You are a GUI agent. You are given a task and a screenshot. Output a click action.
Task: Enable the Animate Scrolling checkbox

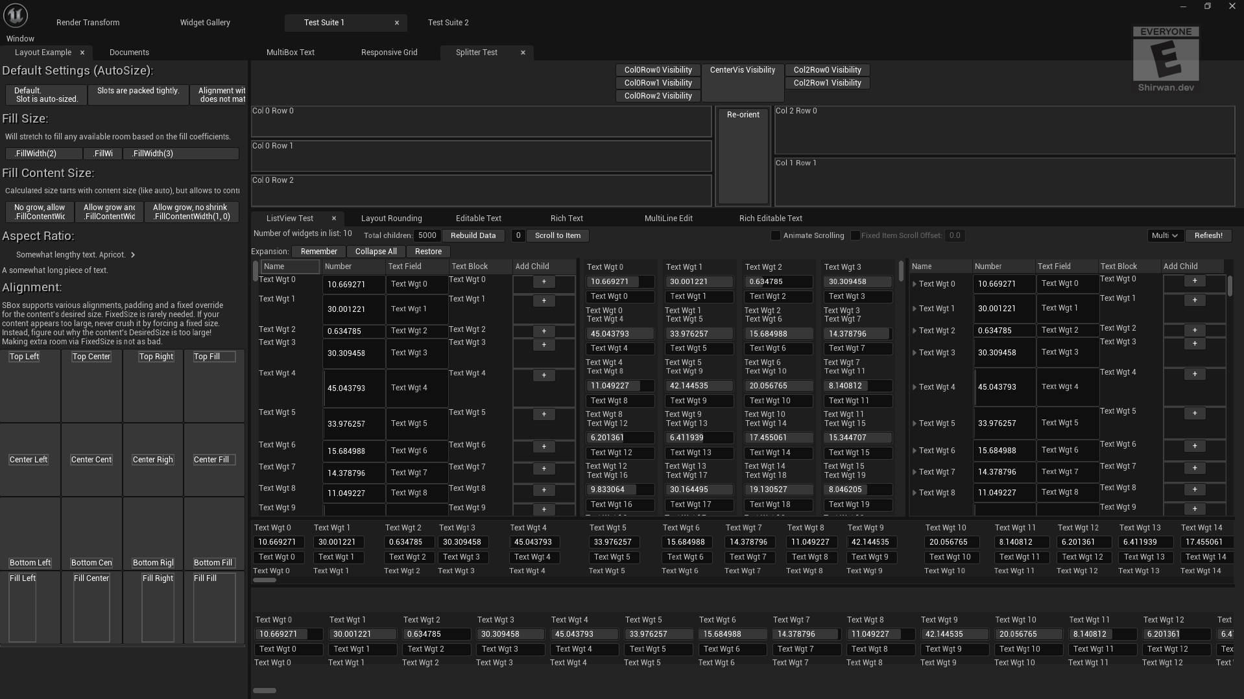[775, 235]
